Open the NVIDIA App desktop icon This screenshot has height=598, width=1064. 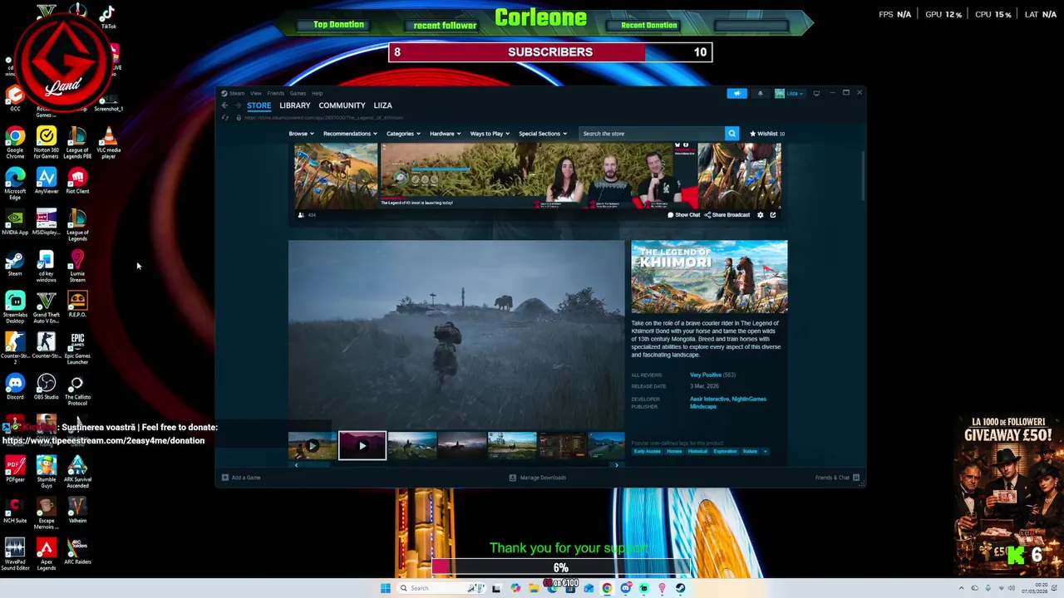pos(15,222)
